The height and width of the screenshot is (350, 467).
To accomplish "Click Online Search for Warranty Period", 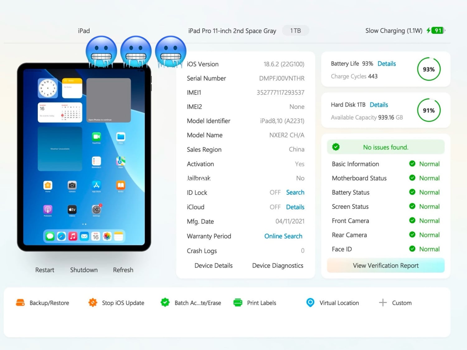I will click(283, 236).
